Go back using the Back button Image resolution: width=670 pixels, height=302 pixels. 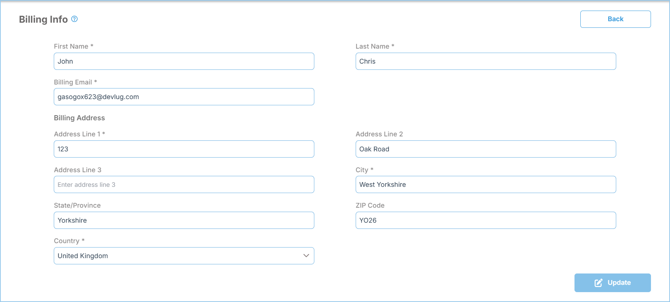pyautogui.click(x=615, y=19)
